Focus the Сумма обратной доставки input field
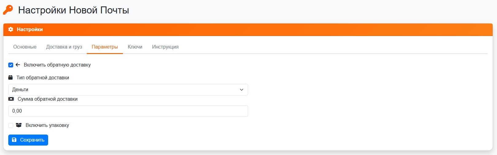497x155 pixels. click(x=128, y=111)
